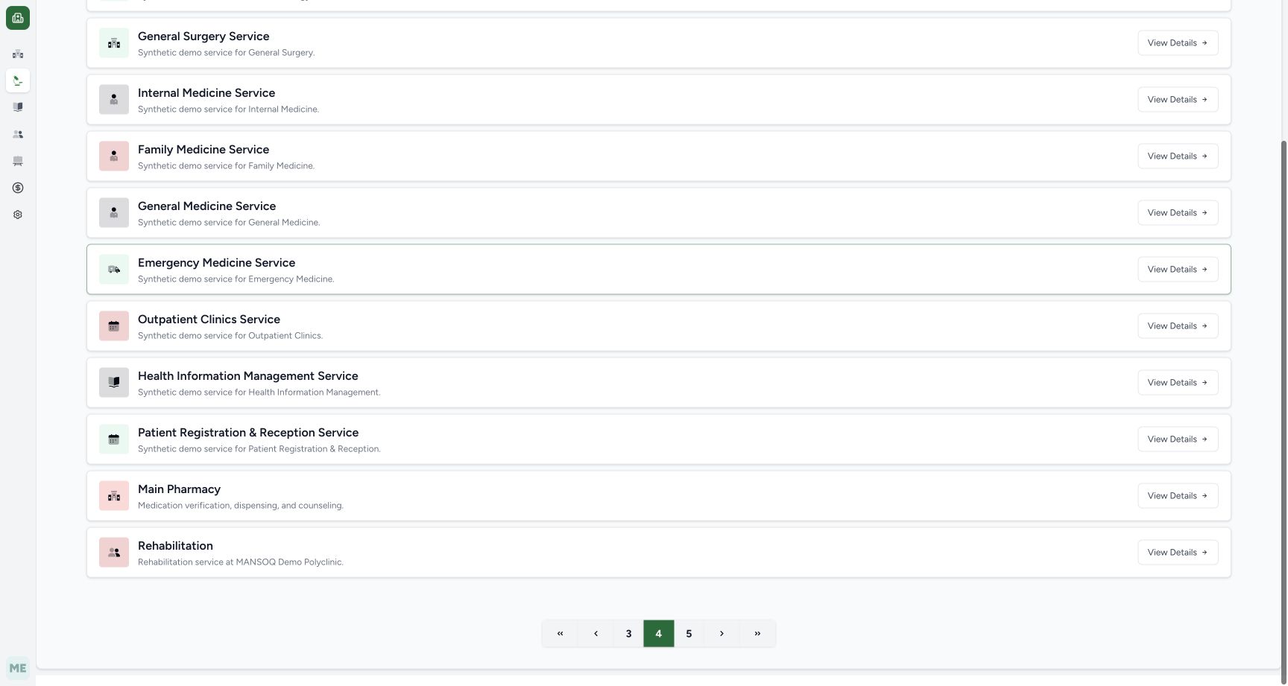This screenshot has height=686, width=1288.
Task: Open the settings gear sidebar icon
Action: pyautogui.click(x=18, y=215)
